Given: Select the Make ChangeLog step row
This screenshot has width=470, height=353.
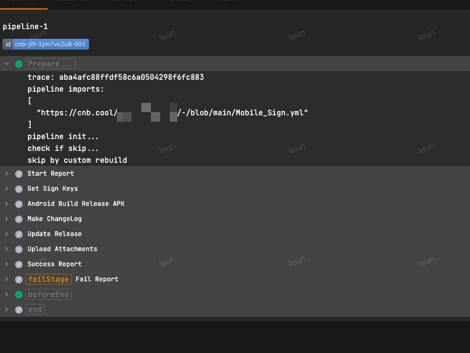Looking at the screenshot, I should click(54, 219).
